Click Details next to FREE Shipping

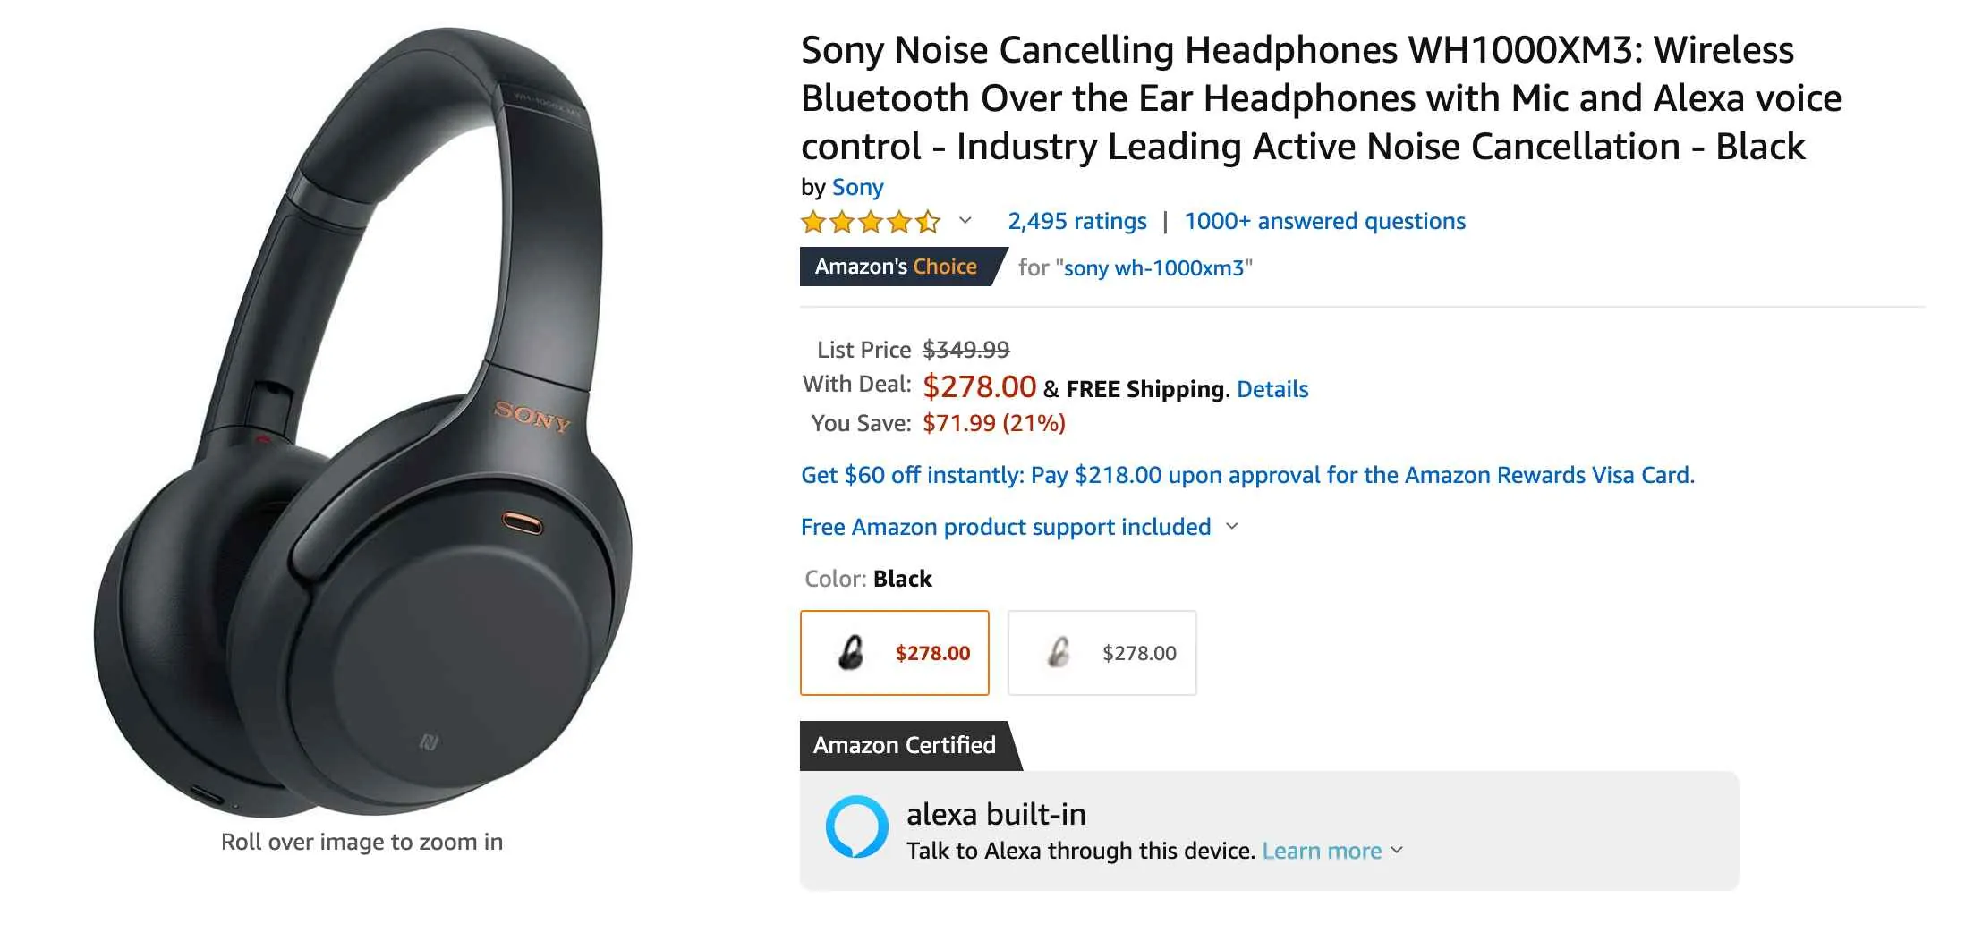point(1272,389)
